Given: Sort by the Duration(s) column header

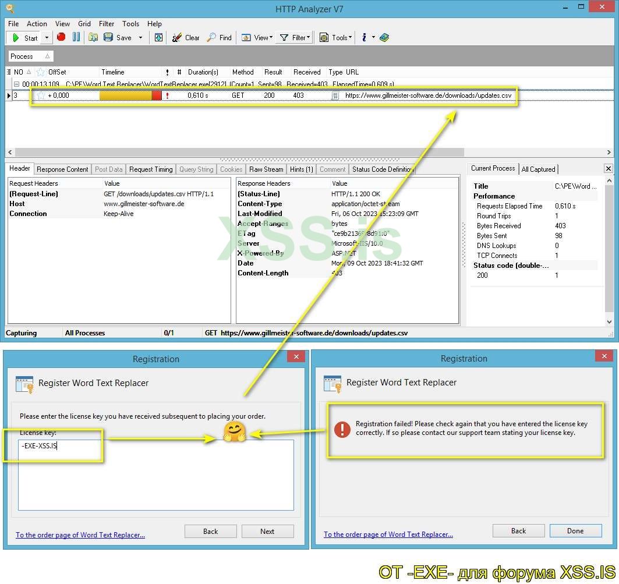Looking at the screenshot, I should pyautogui.click(x=203, y=72).
